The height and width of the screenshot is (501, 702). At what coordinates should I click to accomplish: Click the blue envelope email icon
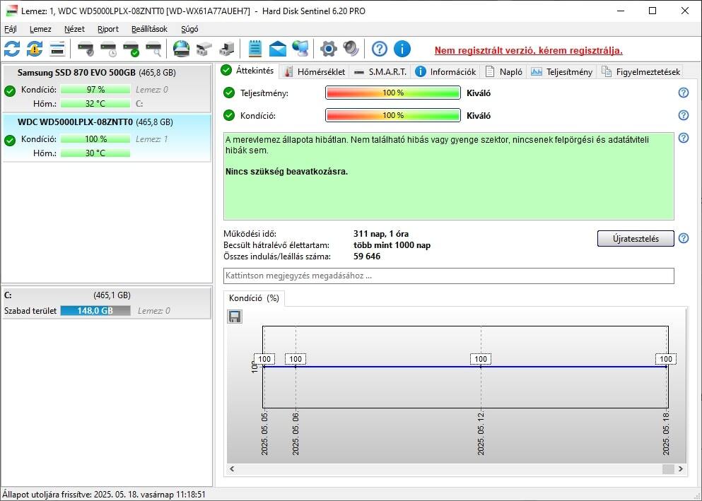(x=278, y=49)
